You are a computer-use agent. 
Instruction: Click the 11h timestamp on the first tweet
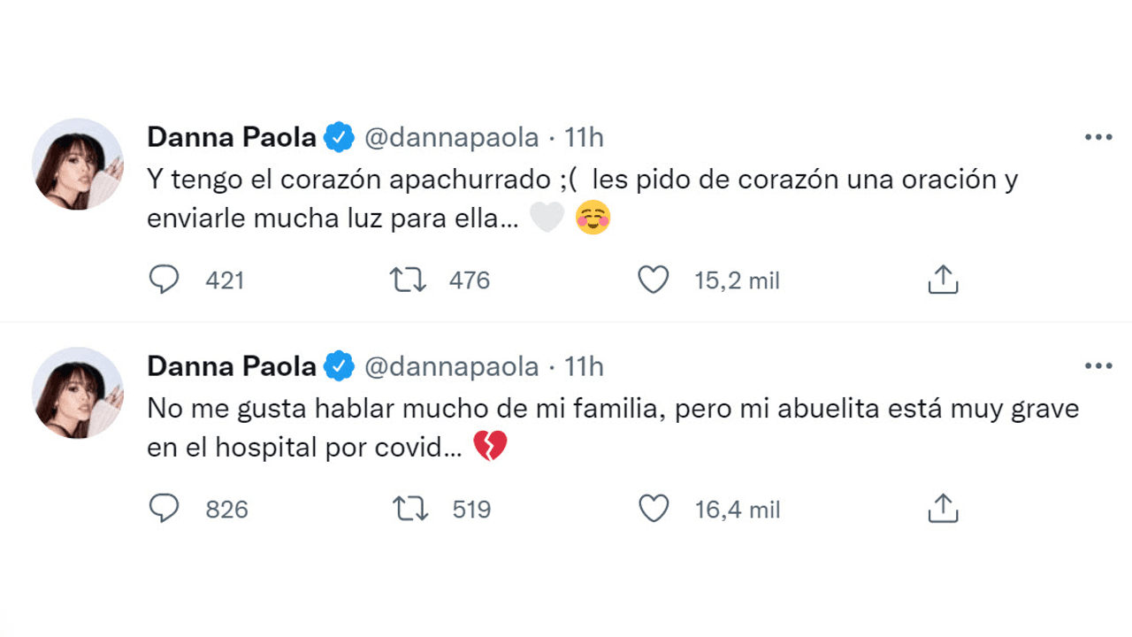click(x=583, y=137)
